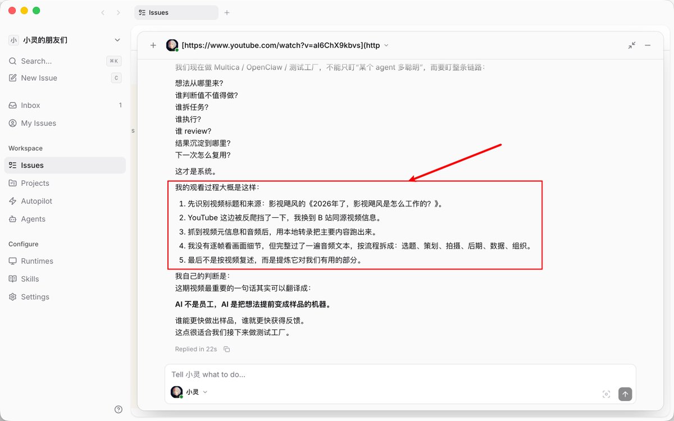
Task: Click the agent avatar in chat header
Action: (x=172, y=45)
